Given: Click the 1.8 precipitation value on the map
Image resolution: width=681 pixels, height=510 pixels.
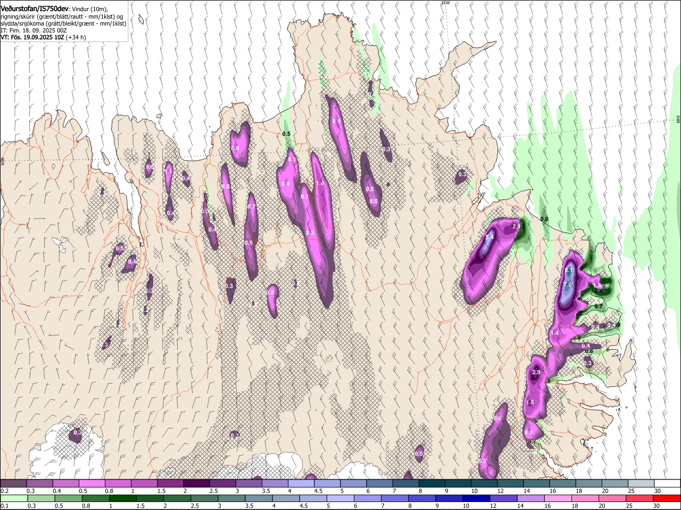Looking at the screenshot, I should (530, 402).
